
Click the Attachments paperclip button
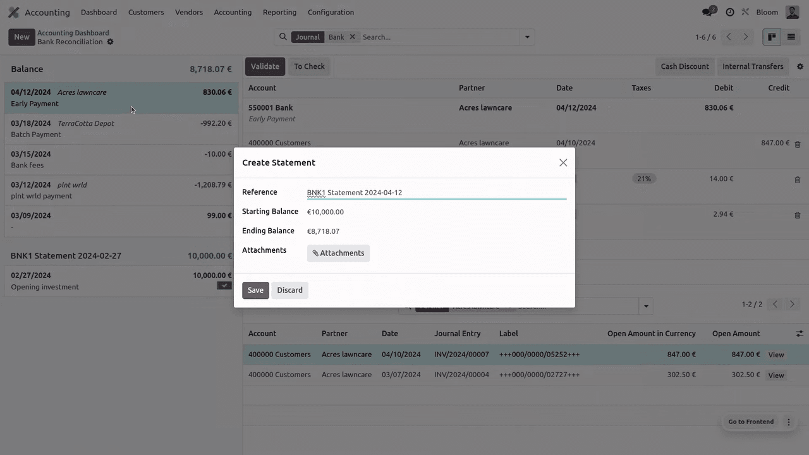(x=338, y=253)
